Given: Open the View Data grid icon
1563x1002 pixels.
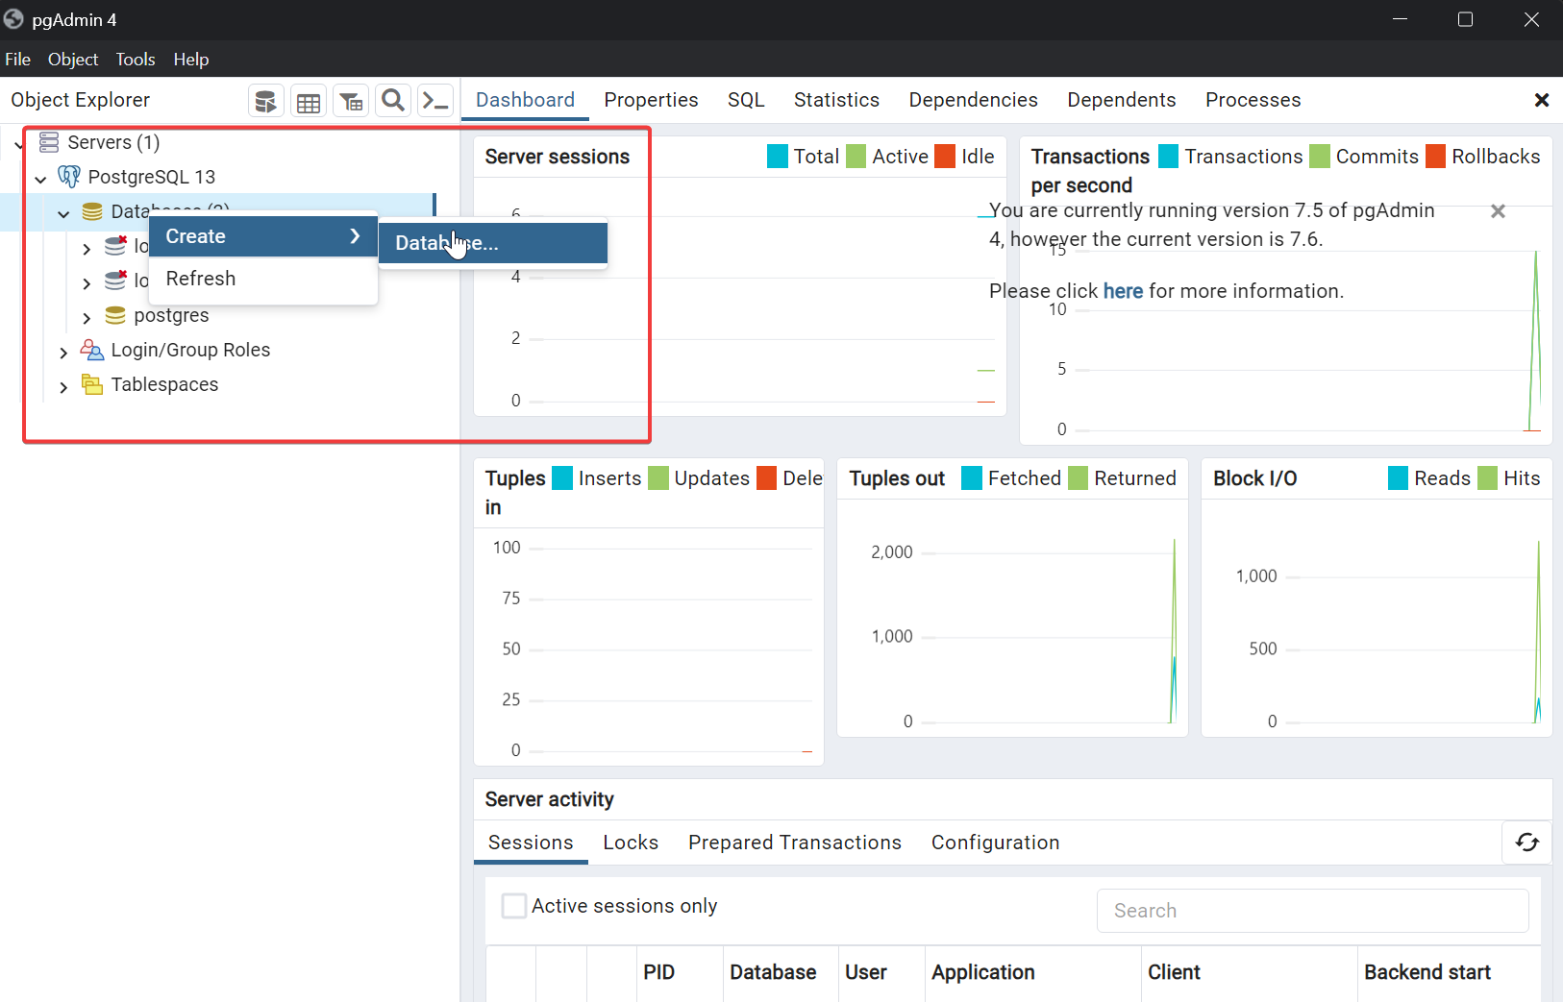Looking at the screenshot, I should (309, 101).
